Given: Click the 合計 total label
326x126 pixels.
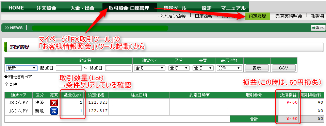Looking at the screenshot, I should tap(254, 119).
